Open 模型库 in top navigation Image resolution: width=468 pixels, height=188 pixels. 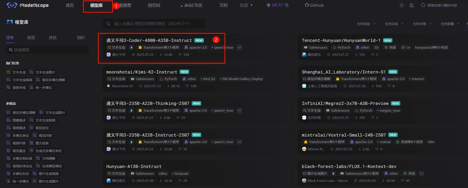(x=96, y=5)
